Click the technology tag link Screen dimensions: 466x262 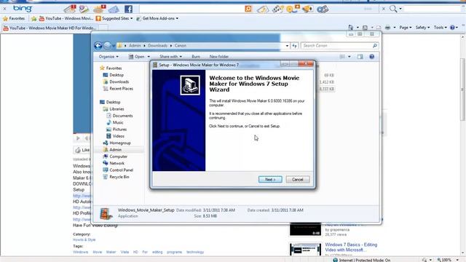click(195, 252)
